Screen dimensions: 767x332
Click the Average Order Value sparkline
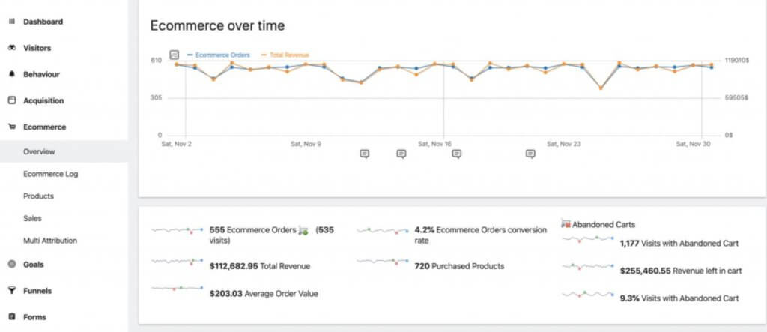(177, 288)
